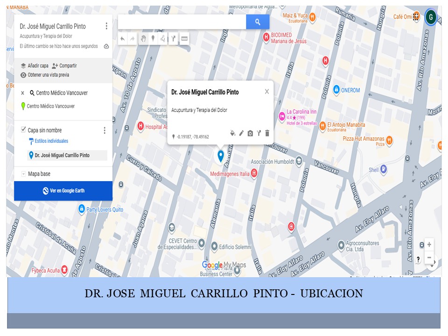The width and height of the screenshot is (448, 336).
Task: Edit the marker with the pencil icon
Action: tap(241, 133)
